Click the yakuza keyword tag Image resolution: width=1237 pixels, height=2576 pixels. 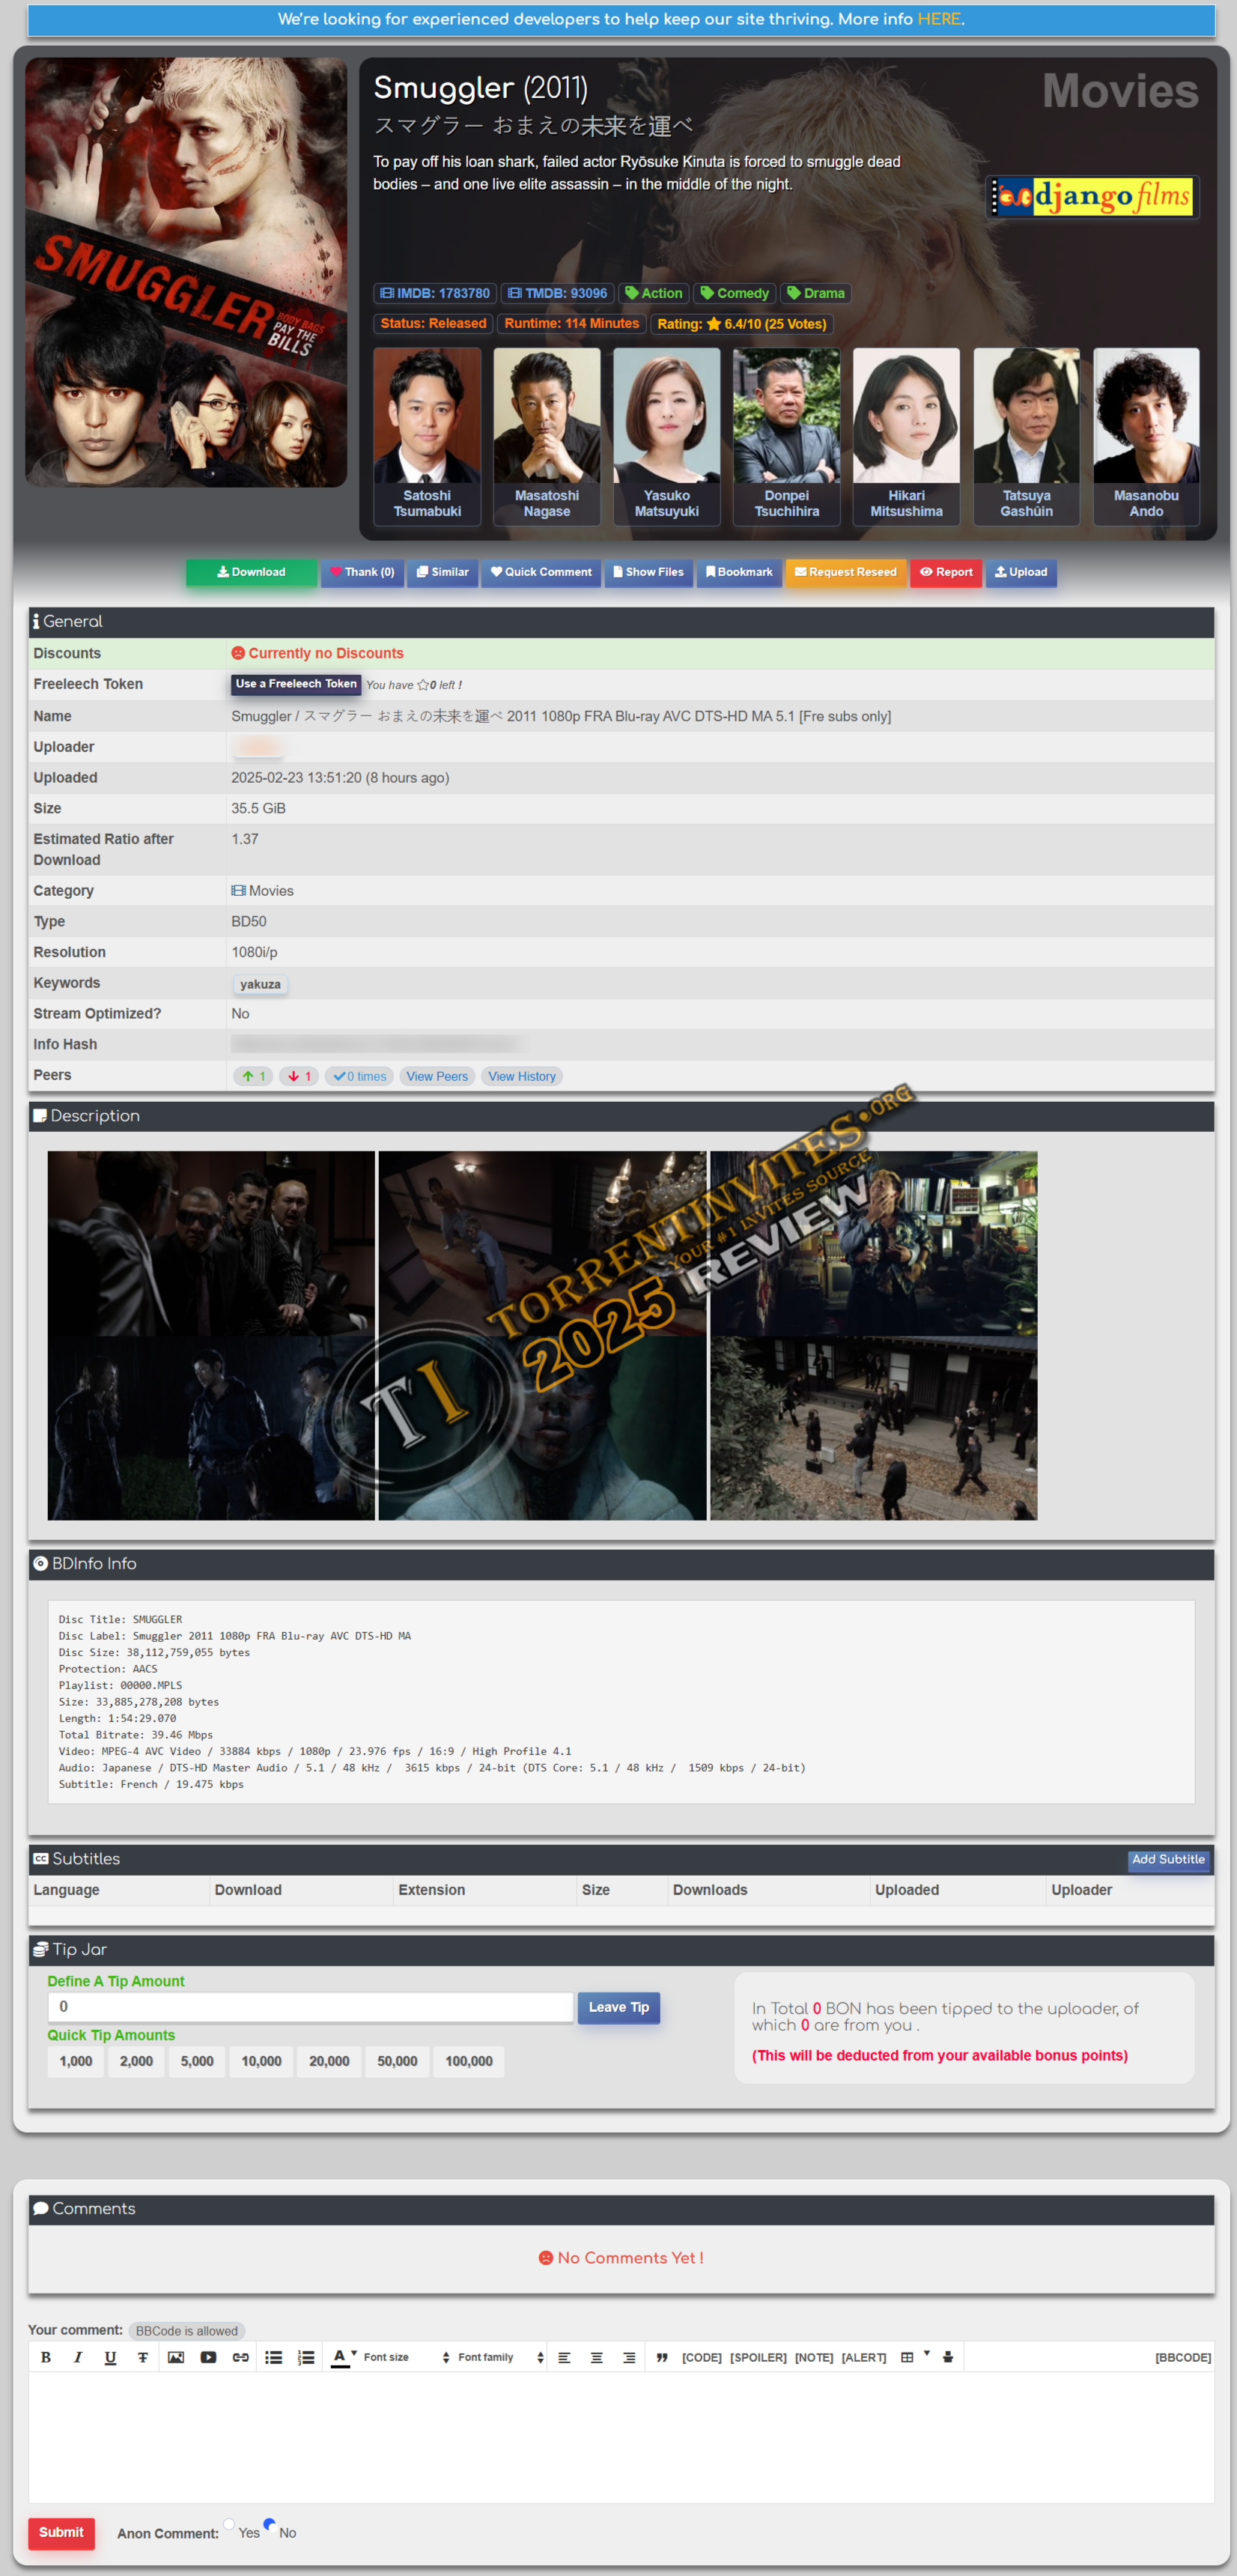click(260, 984)
